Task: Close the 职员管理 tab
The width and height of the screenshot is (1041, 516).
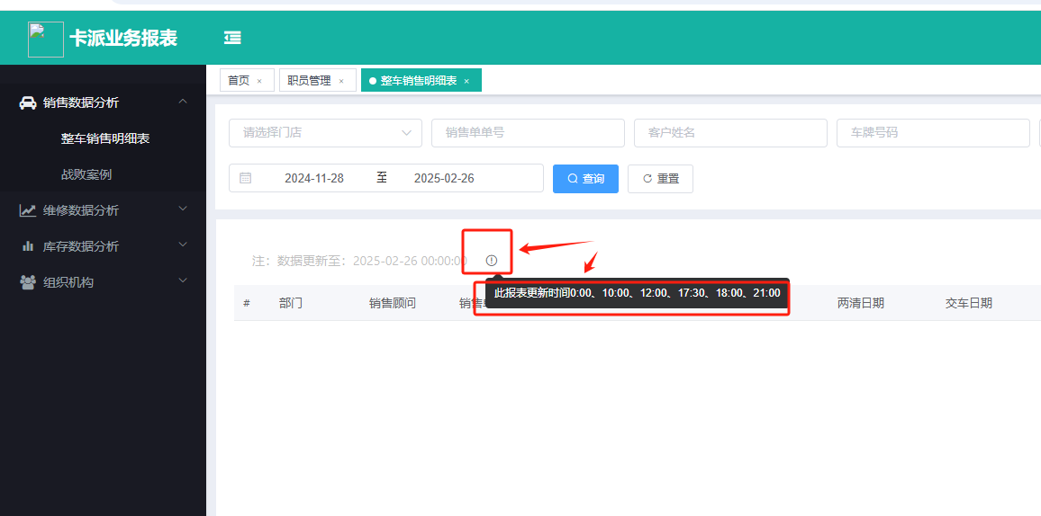Action: pos(341,81)
